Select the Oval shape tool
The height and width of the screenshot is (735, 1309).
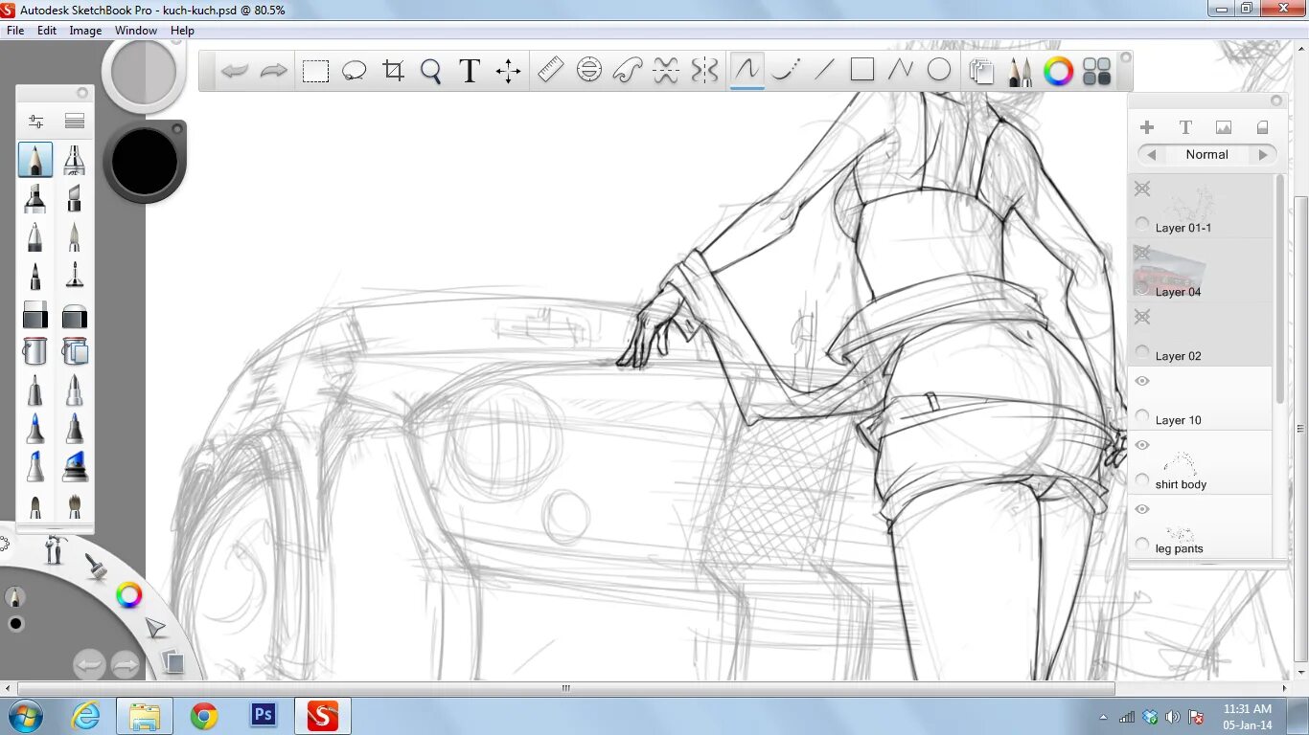click(x=939, y=70)
